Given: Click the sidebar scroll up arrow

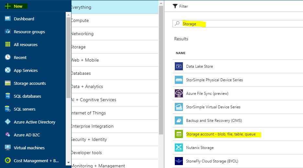Looking at the screenshot, I should (x=68, y=15).
